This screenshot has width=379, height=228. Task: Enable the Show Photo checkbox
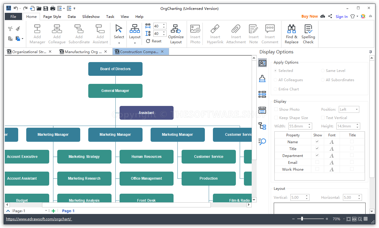[x=276, y=109]
